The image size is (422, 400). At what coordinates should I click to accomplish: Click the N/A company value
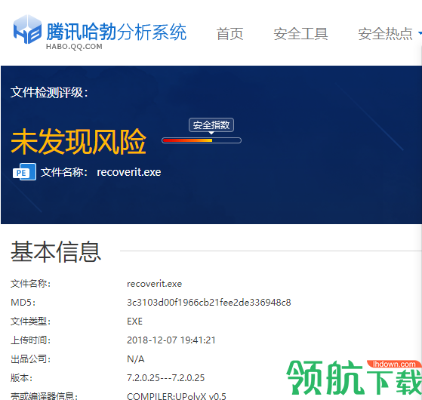(x=136, y=358)
